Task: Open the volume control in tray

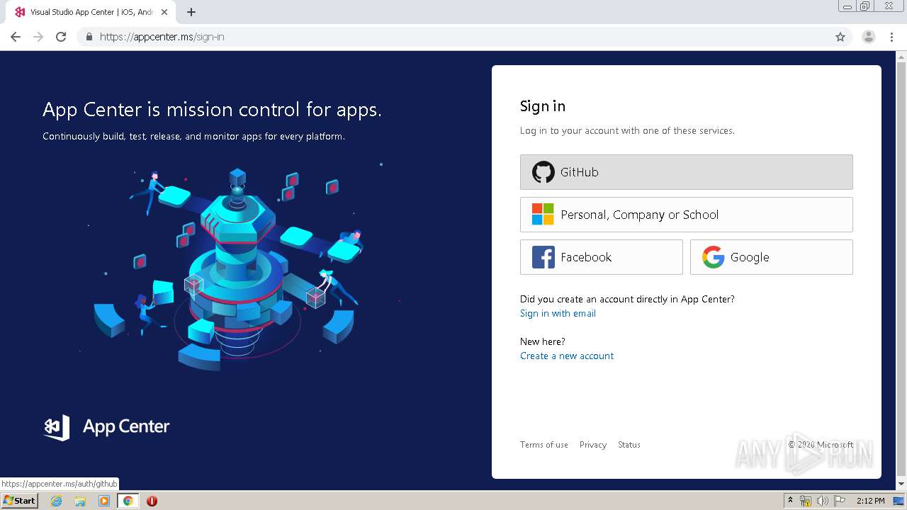Action: (822, 501)
